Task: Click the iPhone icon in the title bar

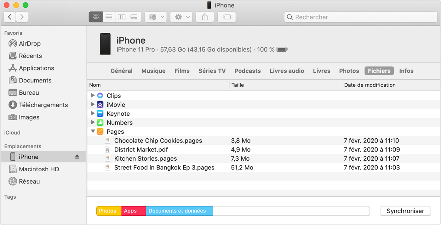Action: click(x=209, y=5)
